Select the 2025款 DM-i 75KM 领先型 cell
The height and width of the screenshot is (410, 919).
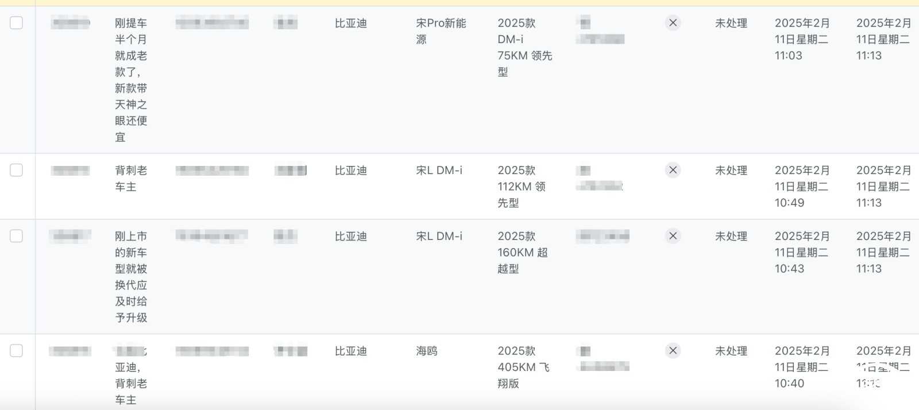(525, 48)
